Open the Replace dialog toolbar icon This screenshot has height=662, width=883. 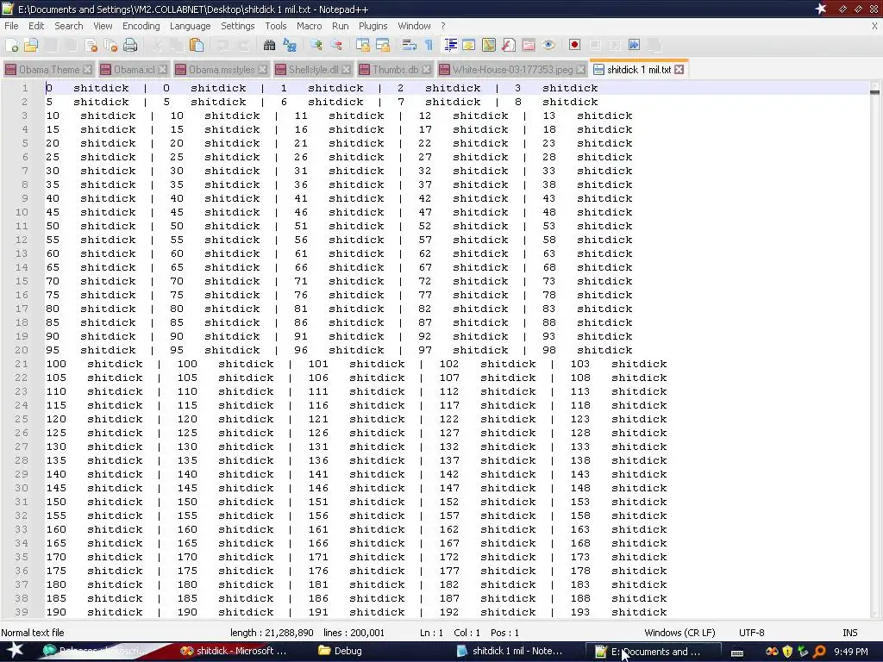[x=290, y=45]
